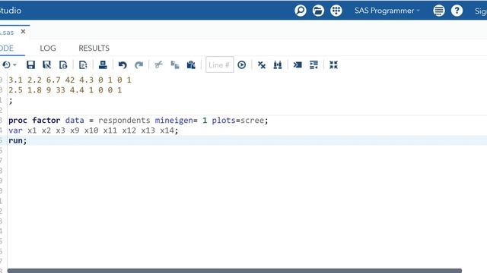487x273 pixels.
Task: Clear all code with the X icon
Action: (262, 65)
